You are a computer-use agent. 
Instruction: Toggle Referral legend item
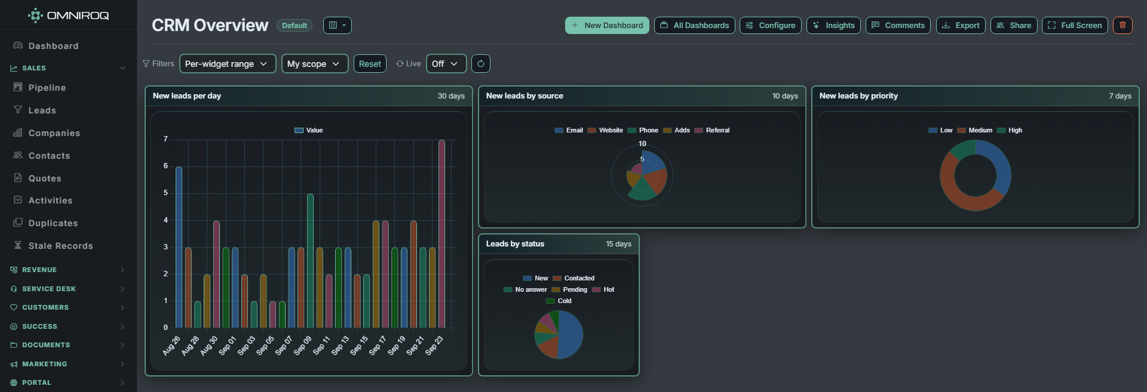pos(712,130)
